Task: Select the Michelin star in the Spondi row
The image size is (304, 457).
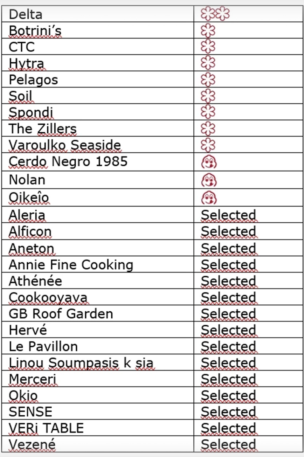Action: tap(208, 112)
